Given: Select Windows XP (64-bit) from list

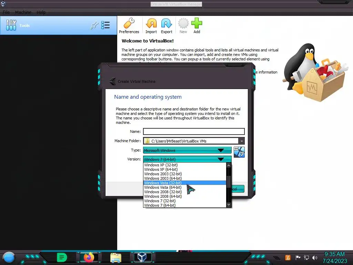Looking at the screenshot, I should click(x=185, y=169).
